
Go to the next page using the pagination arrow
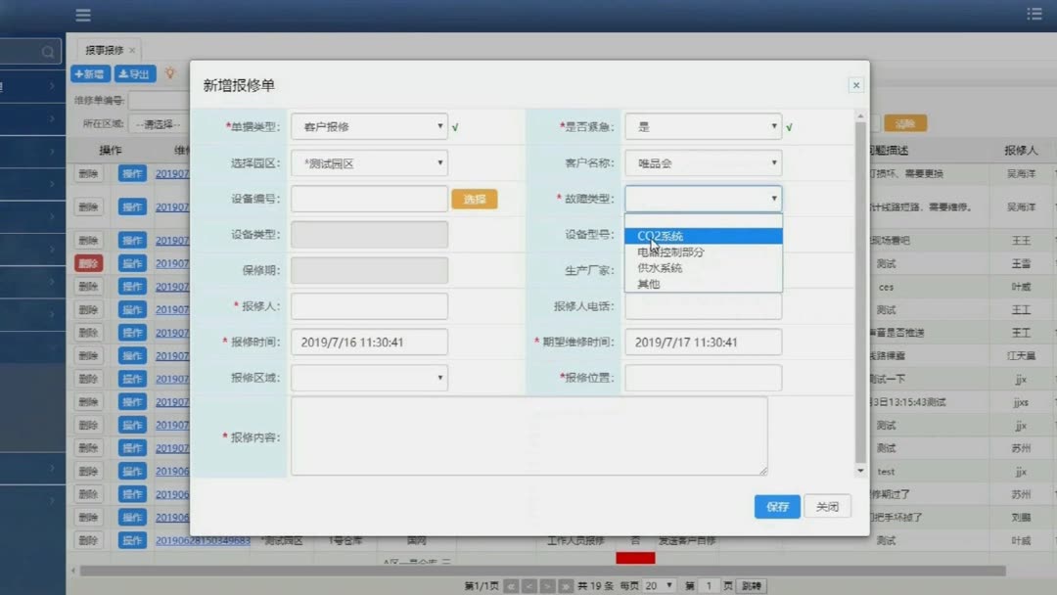[x=546, y=584]
